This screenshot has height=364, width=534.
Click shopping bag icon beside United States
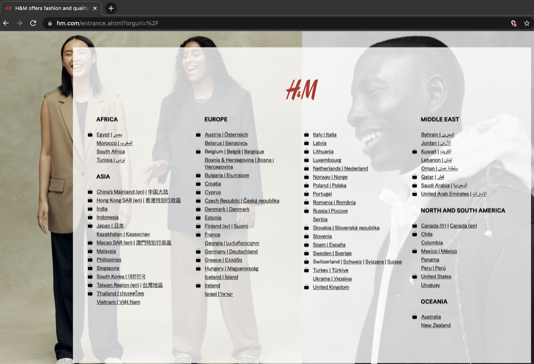414,277
